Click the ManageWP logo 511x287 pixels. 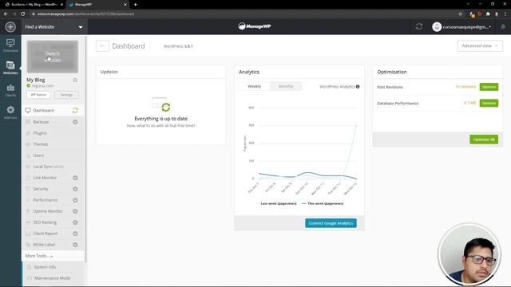(255, 26)
